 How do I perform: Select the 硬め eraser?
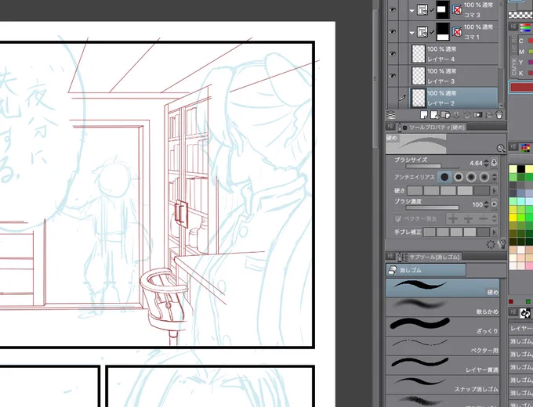(443, 288)
